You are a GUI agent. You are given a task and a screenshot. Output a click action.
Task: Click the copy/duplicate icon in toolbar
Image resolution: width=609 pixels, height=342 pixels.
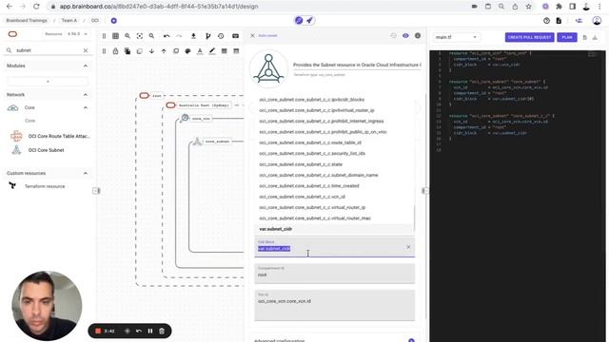tap(128, 51)
